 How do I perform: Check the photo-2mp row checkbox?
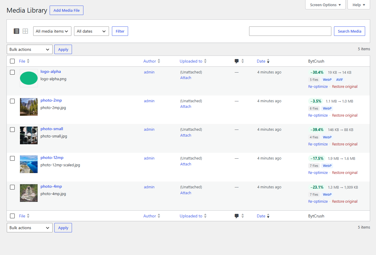click(12, 101)
